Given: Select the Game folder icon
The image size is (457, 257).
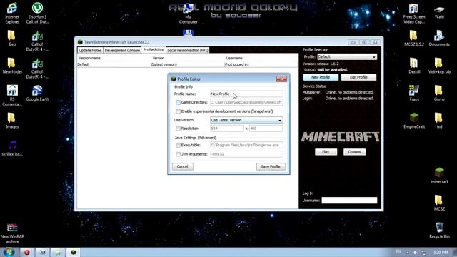Looking at the screenshot, I should [x=439, y=93].
